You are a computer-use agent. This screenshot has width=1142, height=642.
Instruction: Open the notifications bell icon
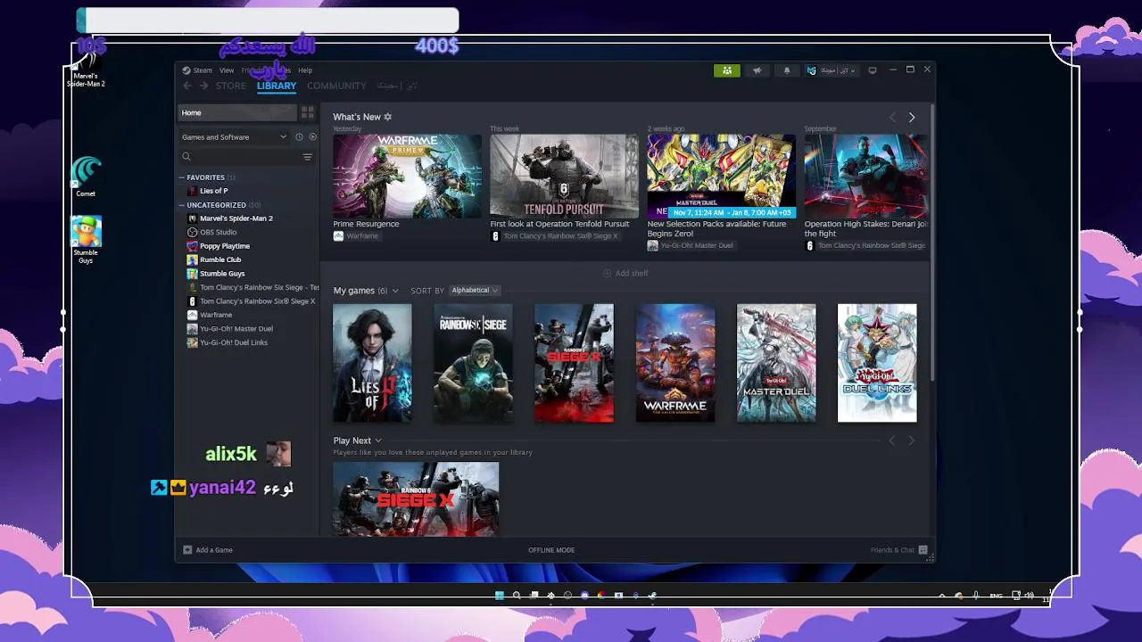tap(787, 70)
